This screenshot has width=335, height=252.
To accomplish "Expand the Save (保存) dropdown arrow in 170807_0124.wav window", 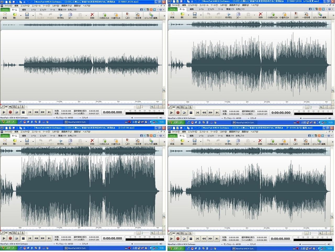I will point(33,15).
